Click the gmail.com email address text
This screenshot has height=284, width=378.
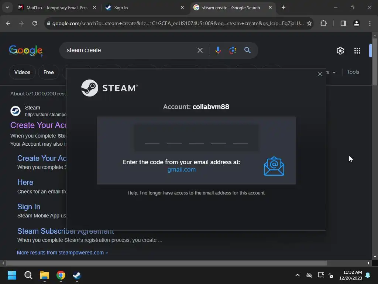coord(182,169)
